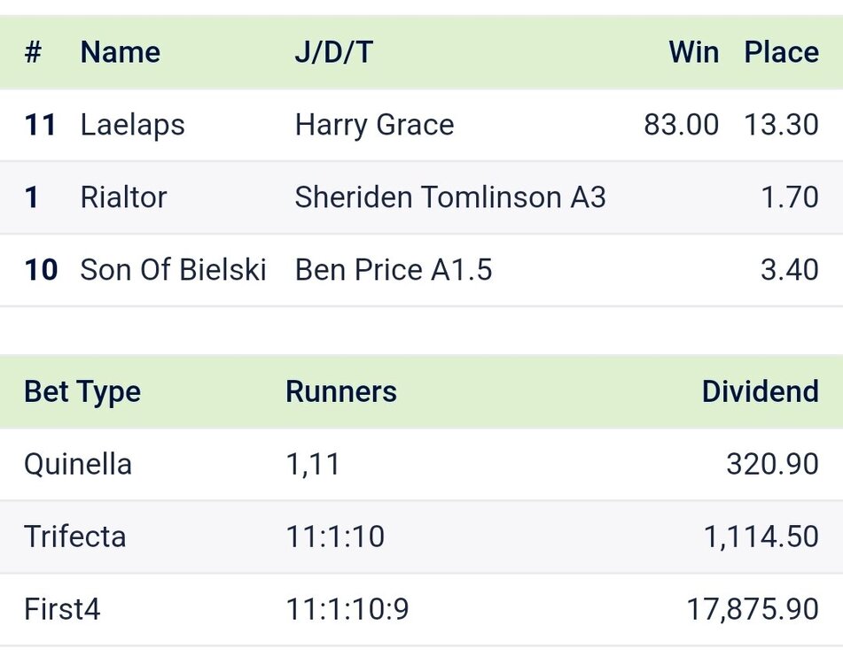Click Rialtor place dividend 1.70
Screen dimensions: 843x664
pos(790,197)
